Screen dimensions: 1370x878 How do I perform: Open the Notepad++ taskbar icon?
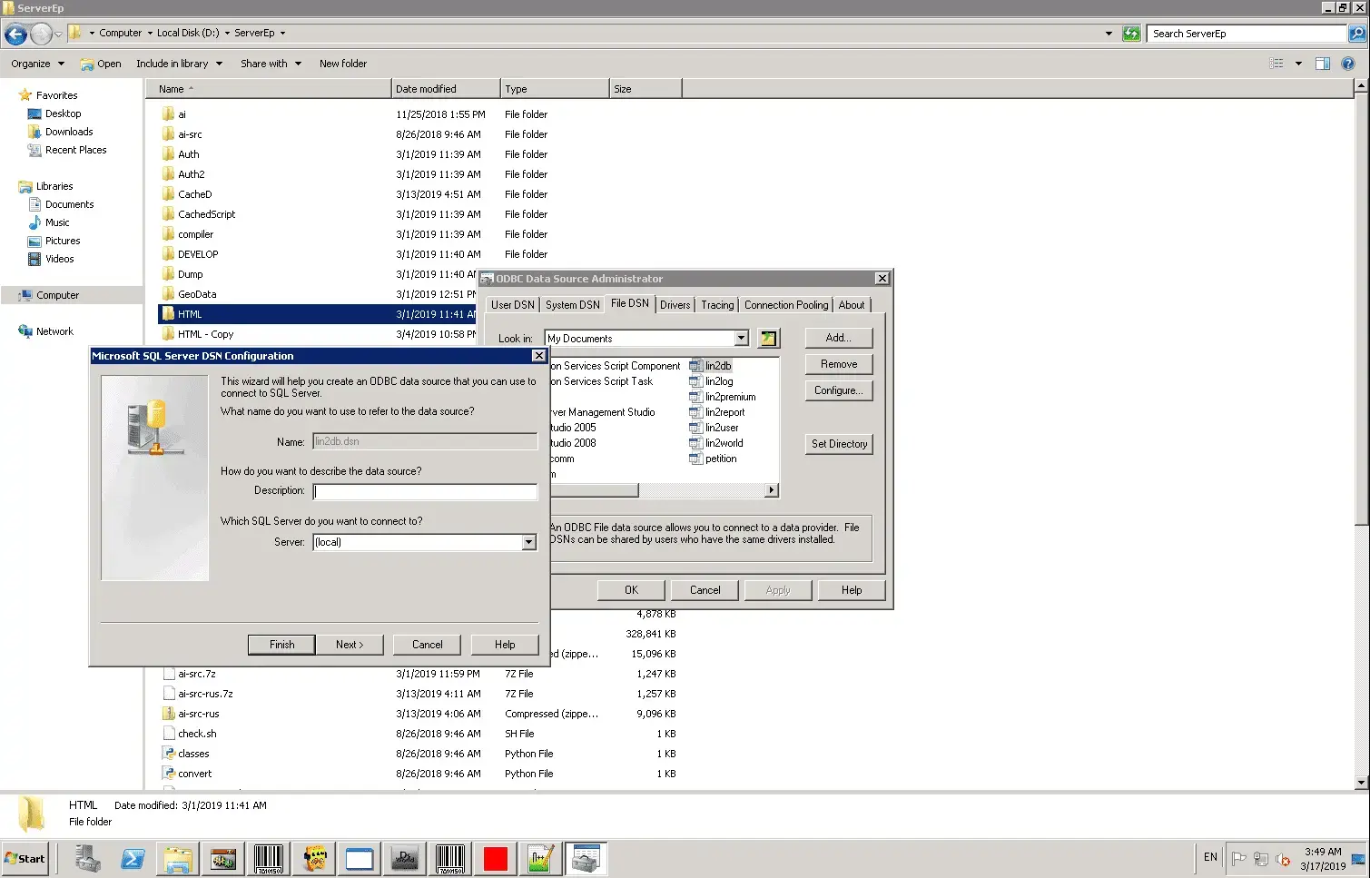[x=541, y=858]
